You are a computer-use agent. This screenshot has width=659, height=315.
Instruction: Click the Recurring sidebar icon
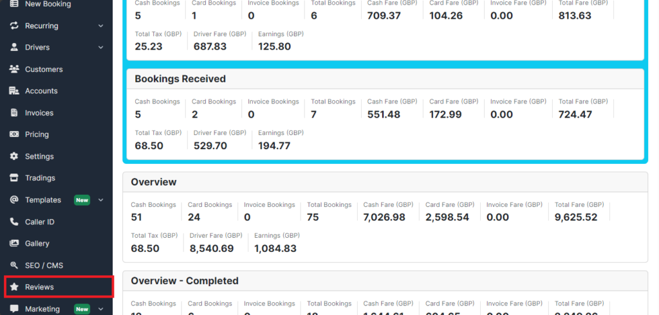tap(14, 26)
